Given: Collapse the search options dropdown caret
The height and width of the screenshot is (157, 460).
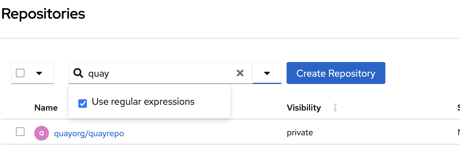Looking at the screenshot, I should click(267, 73).
